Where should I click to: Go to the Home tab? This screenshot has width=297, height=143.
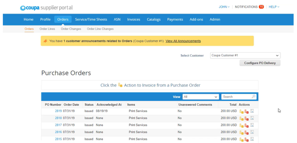click(29, 19)
